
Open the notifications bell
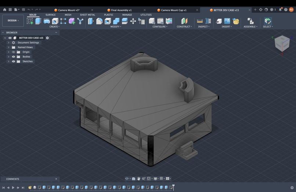pos(280,10)
